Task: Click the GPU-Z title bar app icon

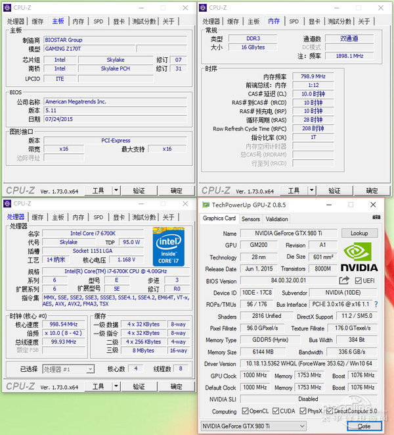Action: 206,205
